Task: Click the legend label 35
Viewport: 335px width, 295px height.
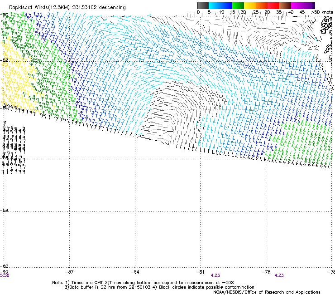Action: [279, 12]
